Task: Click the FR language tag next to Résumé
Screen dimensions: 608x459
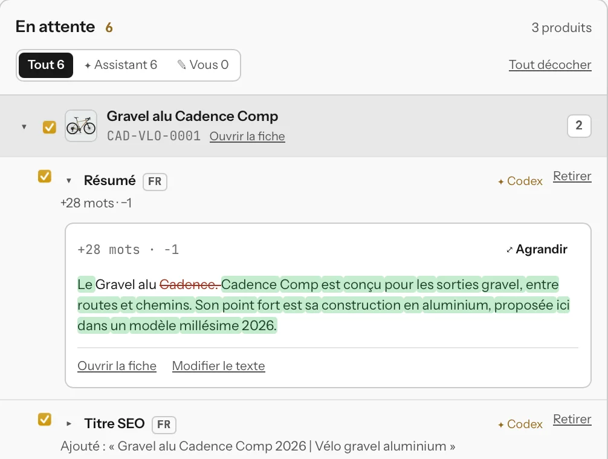Action: point(155,181)
